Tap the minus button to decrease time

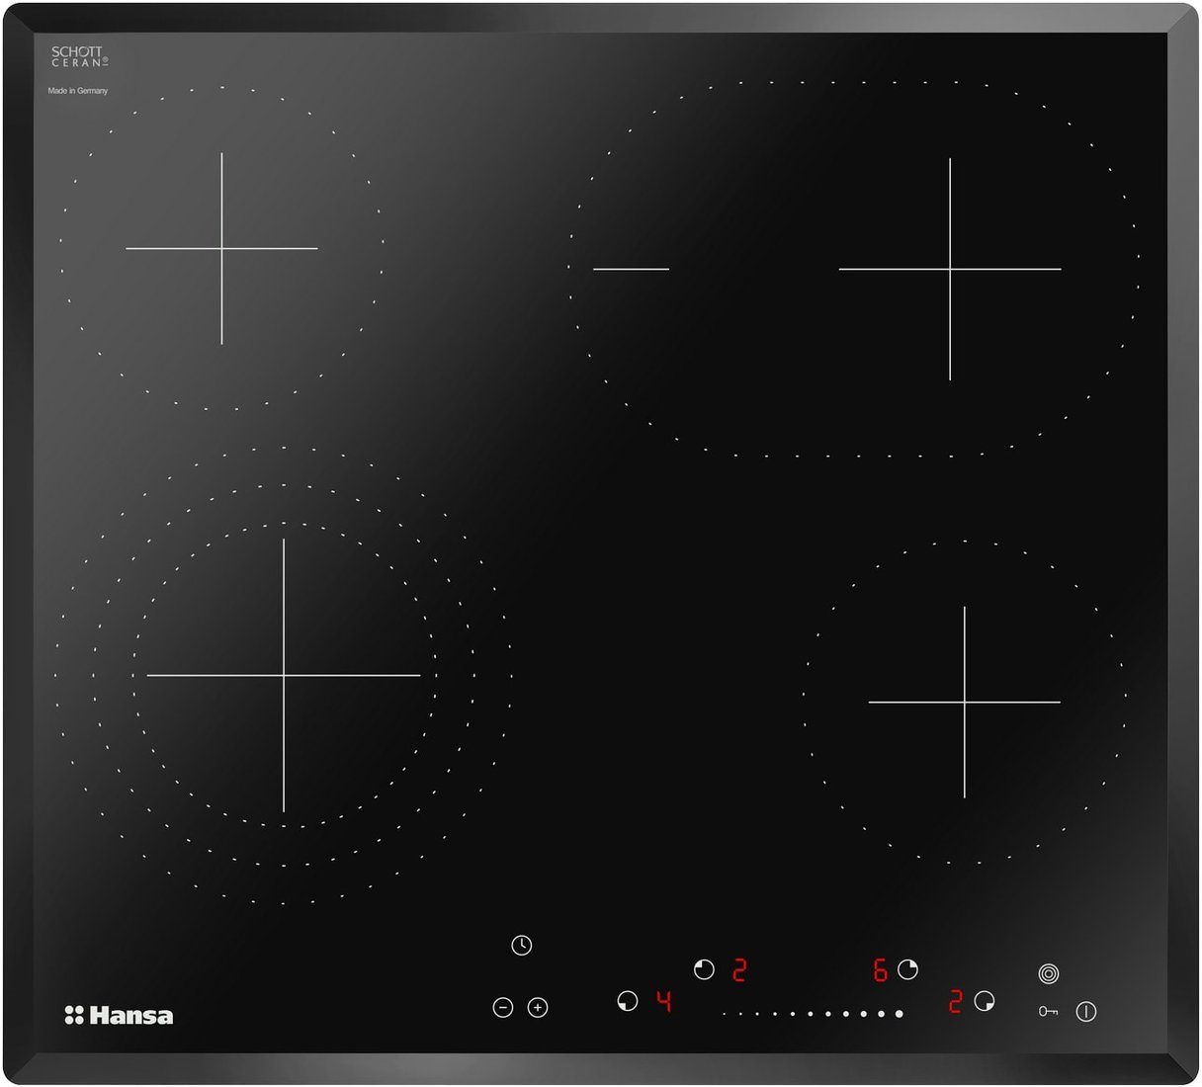(x=503, y=1008)
